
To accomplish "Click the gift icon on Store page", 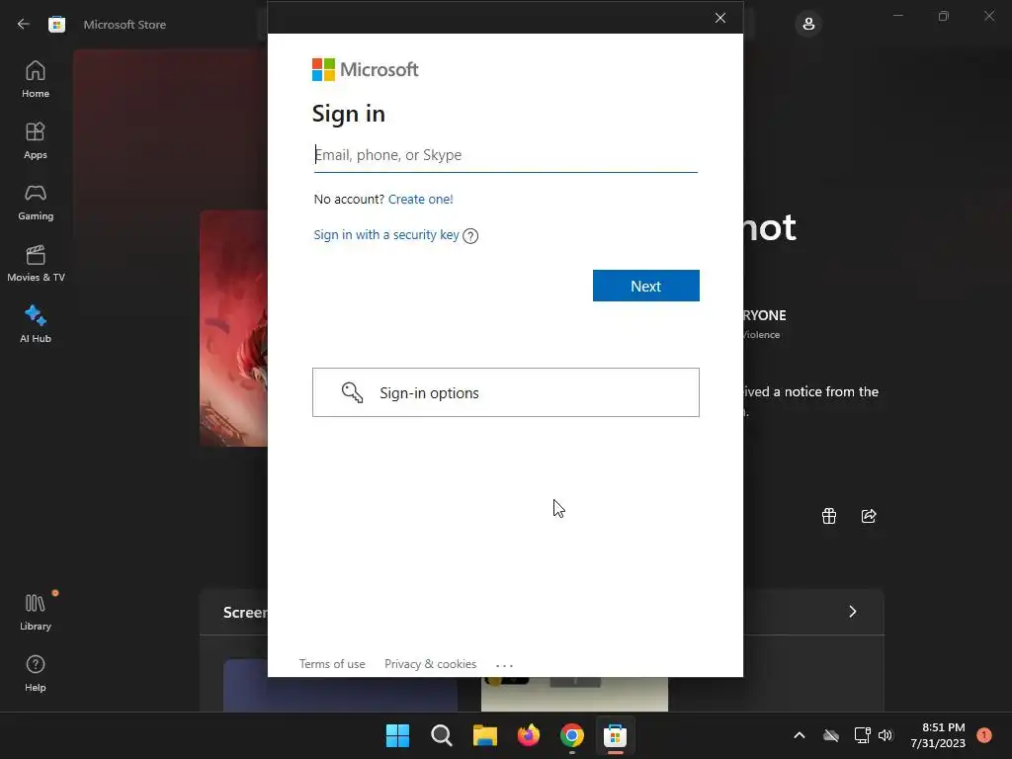I will click(x=829, y=516).
